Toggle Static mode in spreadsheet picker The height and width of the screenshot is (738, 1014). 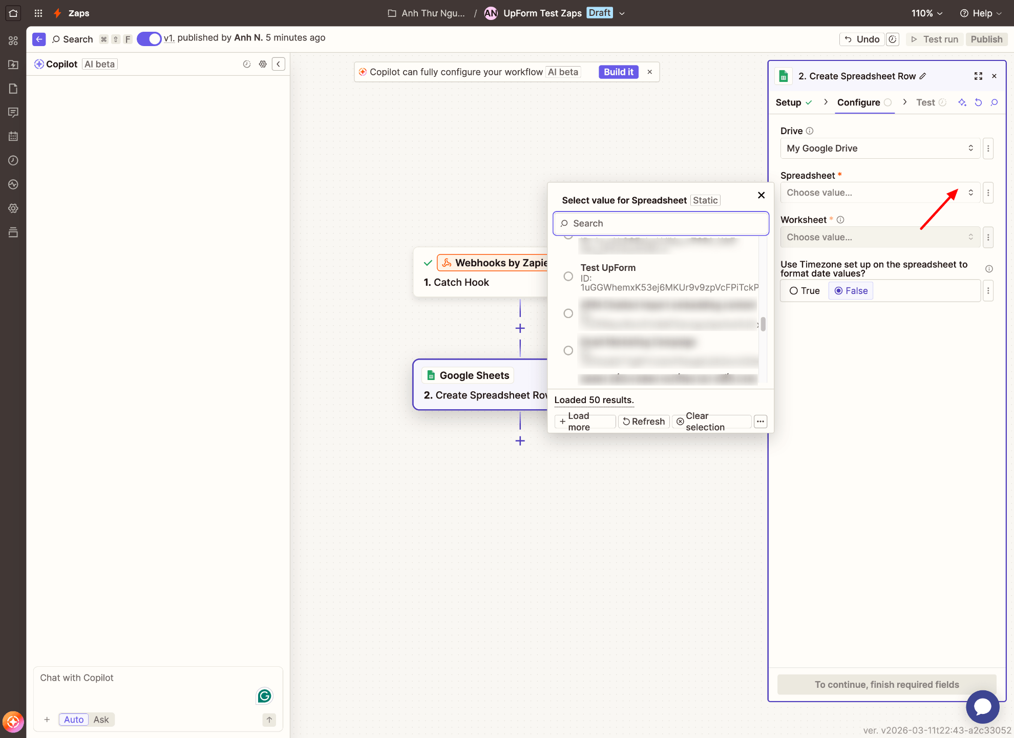click(705, 200)
